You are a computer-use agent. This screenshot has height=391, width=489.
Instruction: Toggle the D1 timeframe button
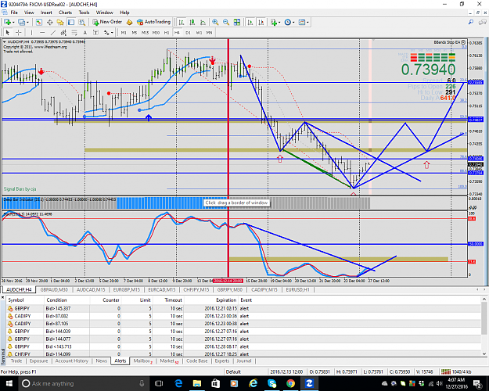click(x=188, y=32)
